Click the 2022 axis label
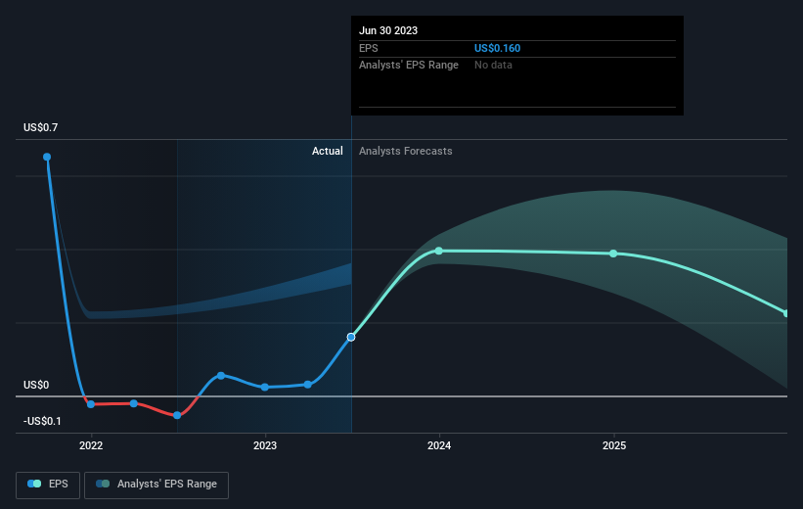Viewport: 803px width, 509px height. (x=91, y=445)
